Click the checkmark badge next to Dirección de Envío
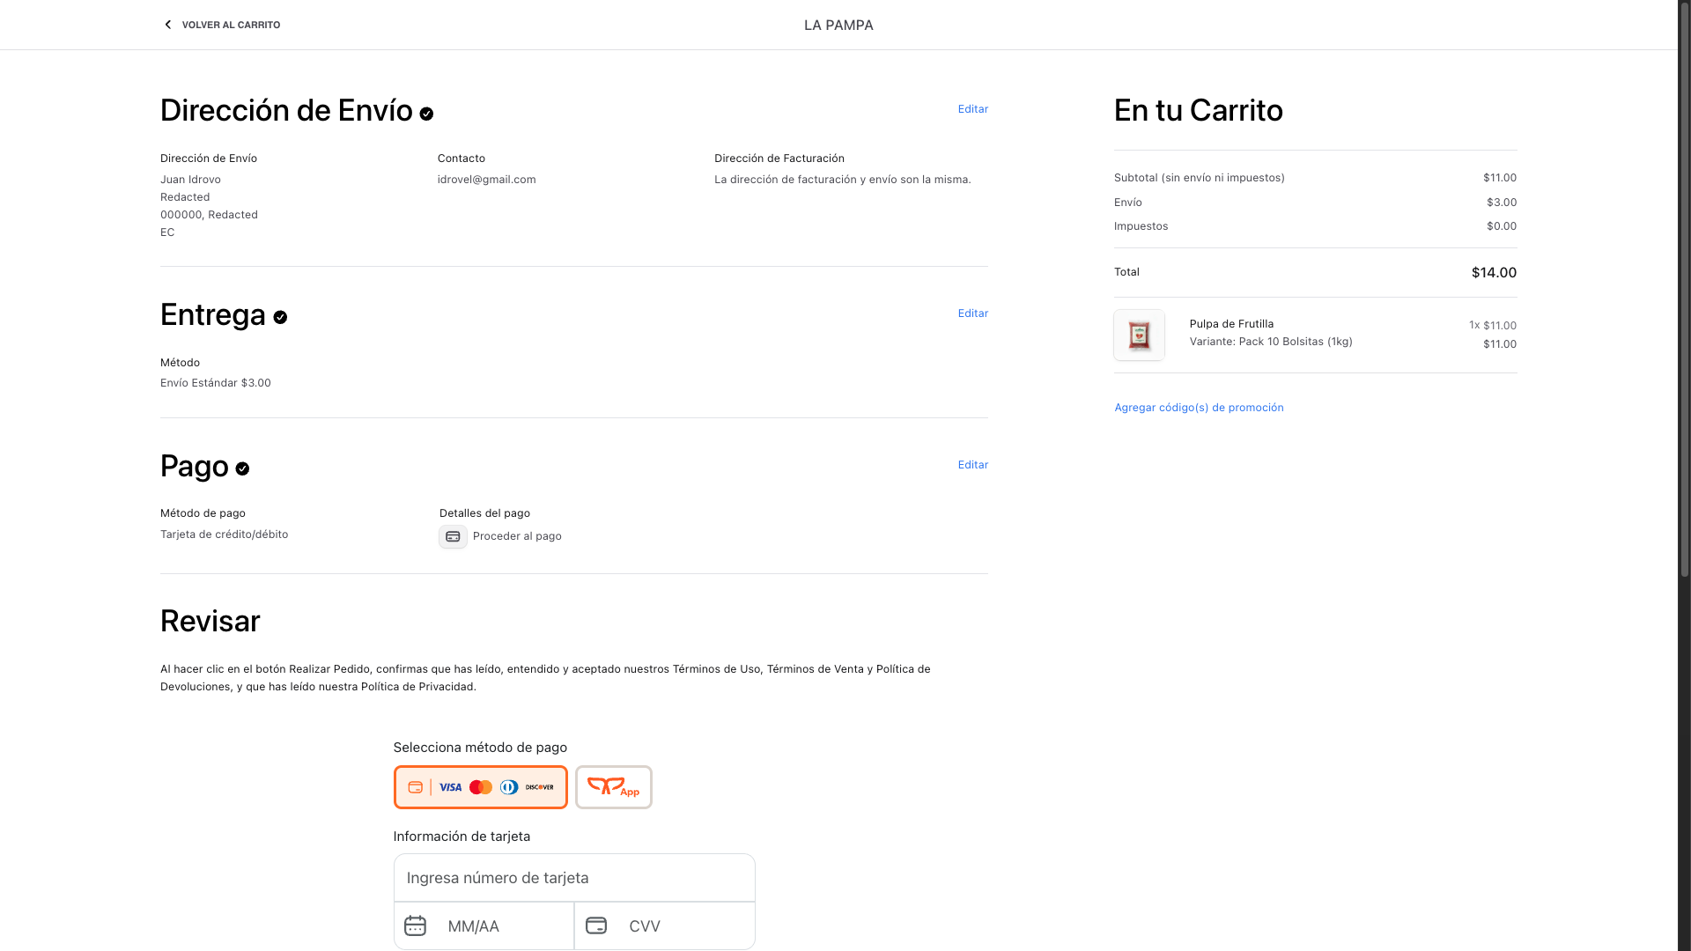This screenshot has height=951, width=1691. (x=427, y=113)
